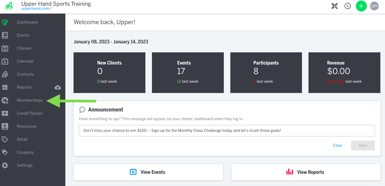Viewport: 385px width, 186px height.
Task: Click the Credit Passes sidebar icon
Action: [5, 113]
